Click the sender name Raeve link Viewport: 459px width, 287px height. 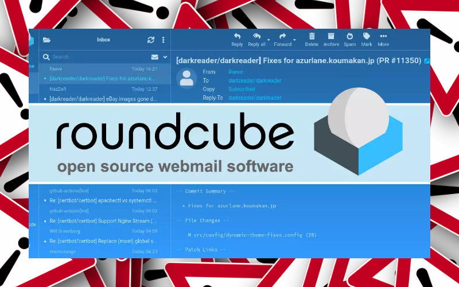[235, 72]
